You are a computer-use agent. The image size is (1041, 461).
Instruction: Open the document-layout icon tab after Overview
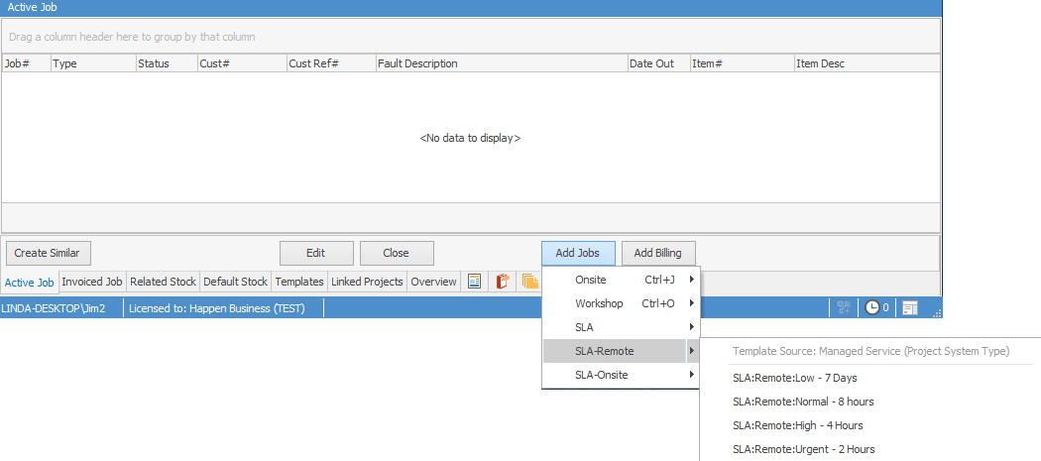click(x=474, y=282)
